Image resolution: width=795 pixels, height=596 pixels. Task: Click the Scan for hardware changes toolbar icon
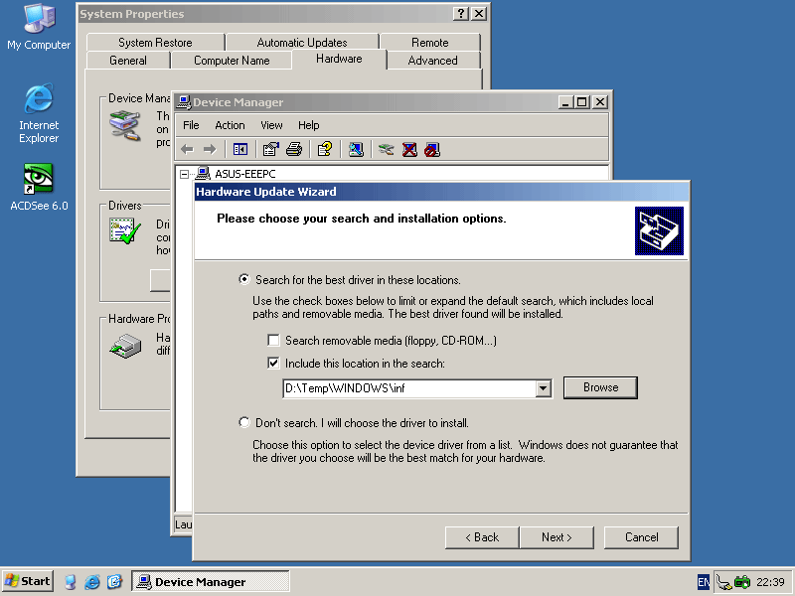[x=356, y=150]
